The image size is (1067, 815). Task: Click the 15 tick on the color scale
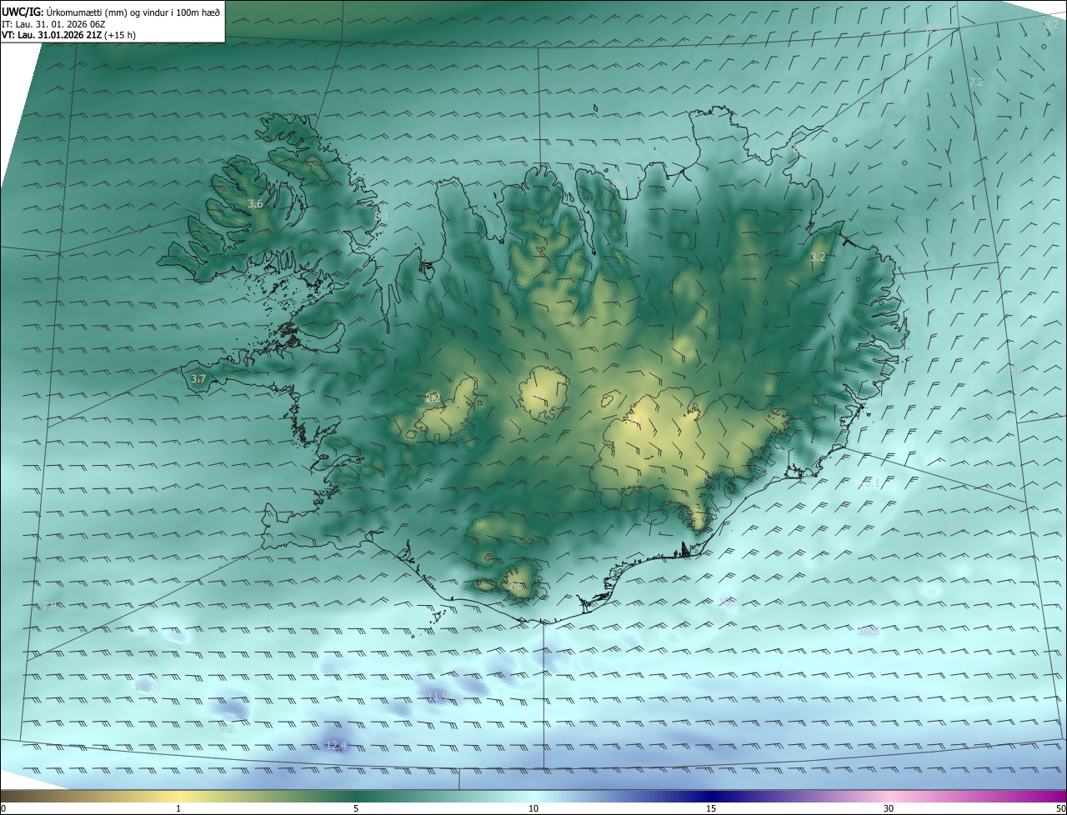(711, 808)
